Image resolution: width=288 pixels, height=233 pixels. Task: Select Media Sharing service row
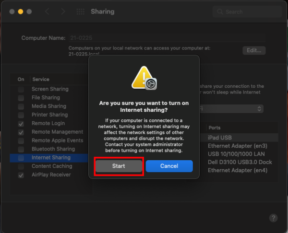coord(49,106)
